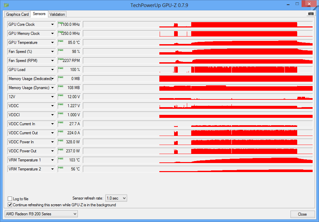The width and height of the screenshot is (319, 222).
Task: Open the GPU Memory Clock sensor dropdown
Action: 31,33
